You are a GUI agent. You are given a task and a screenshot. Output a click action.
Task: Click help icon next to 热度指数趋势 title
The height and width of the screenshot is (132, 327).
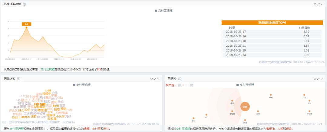click(25, 4)
